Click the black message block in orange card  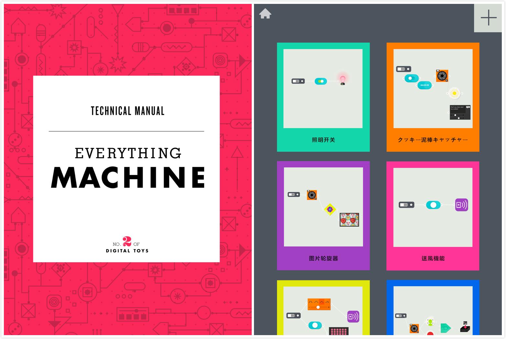click(x=460, y=112)
